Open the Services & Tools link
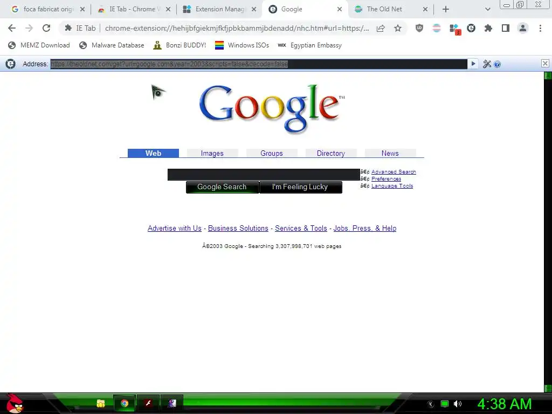The height and width of the screenshot is (414, 552). point(301,228)
